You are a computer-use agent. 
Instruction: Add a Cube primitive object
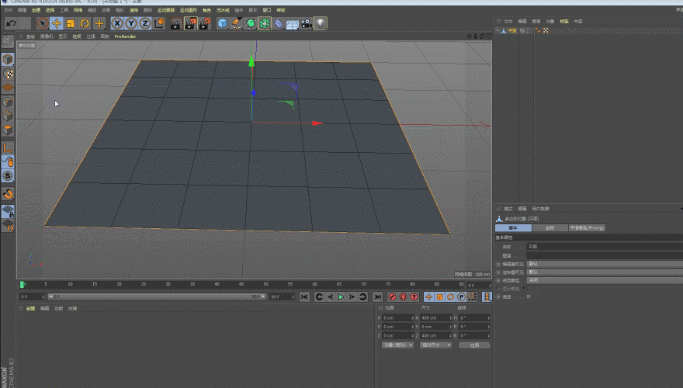(x=223, y=24)
